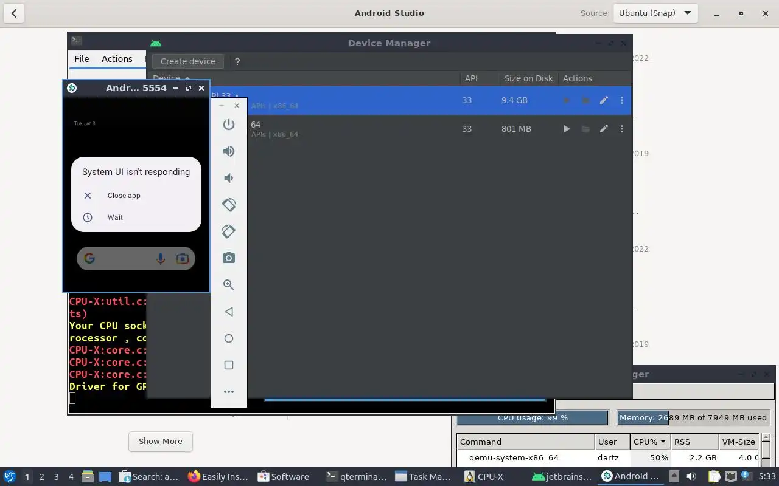
Task: Launch the 801 MB device with play icon
Action: tap(567, 129)
